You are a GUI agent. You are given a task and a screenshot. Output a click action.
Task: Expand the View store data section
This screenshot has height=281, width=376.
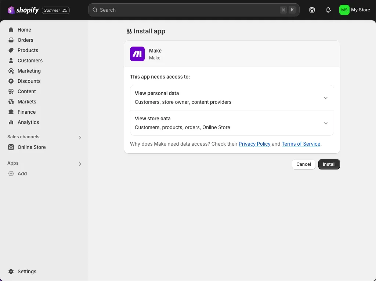[x=232, y=123]
